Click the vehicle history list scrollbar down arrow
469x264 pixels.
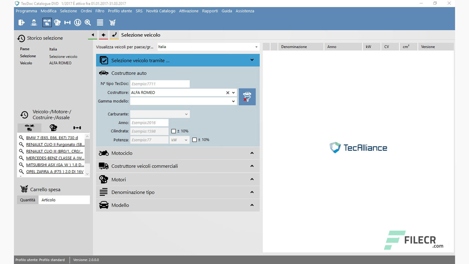[87, 174]
